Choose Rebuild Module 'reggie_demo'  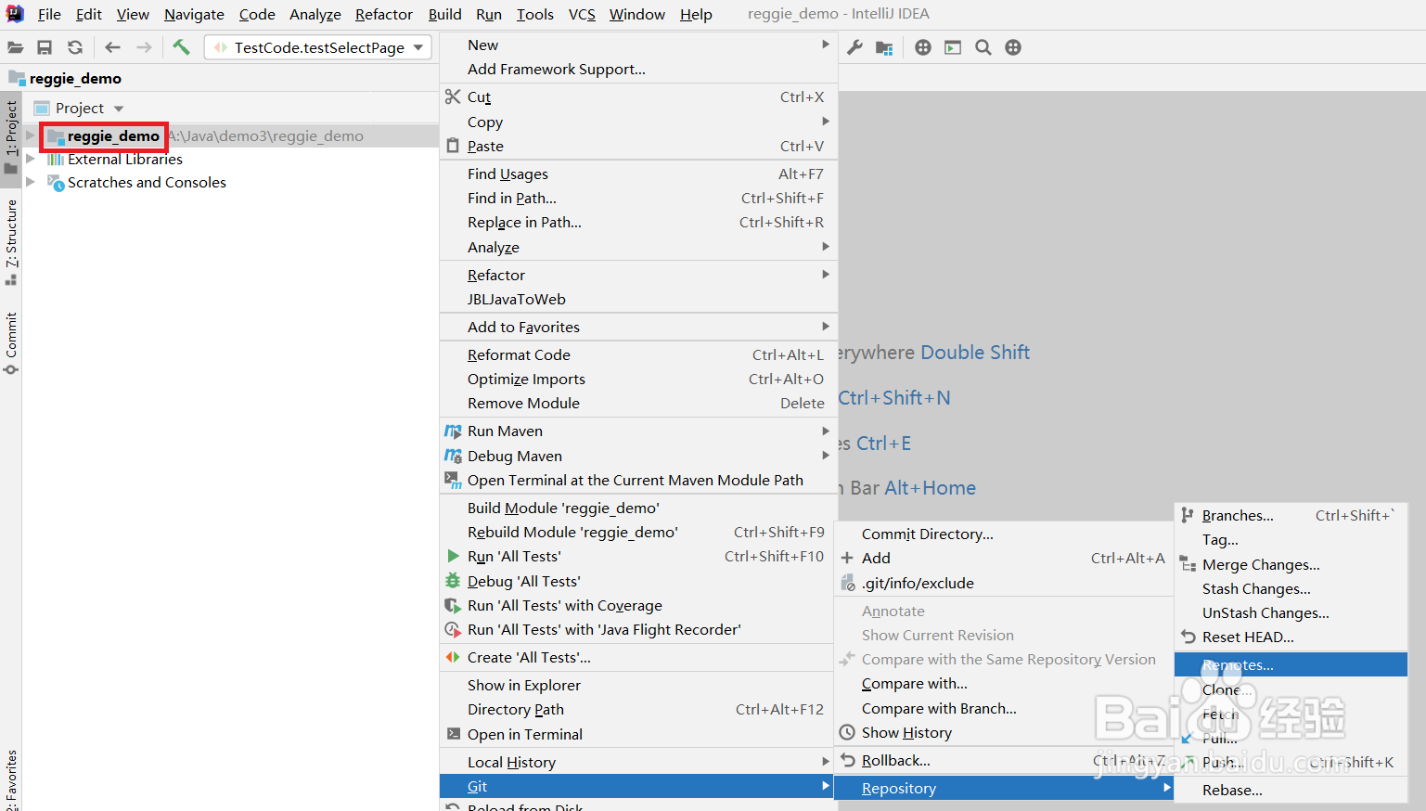click(638, 532)
